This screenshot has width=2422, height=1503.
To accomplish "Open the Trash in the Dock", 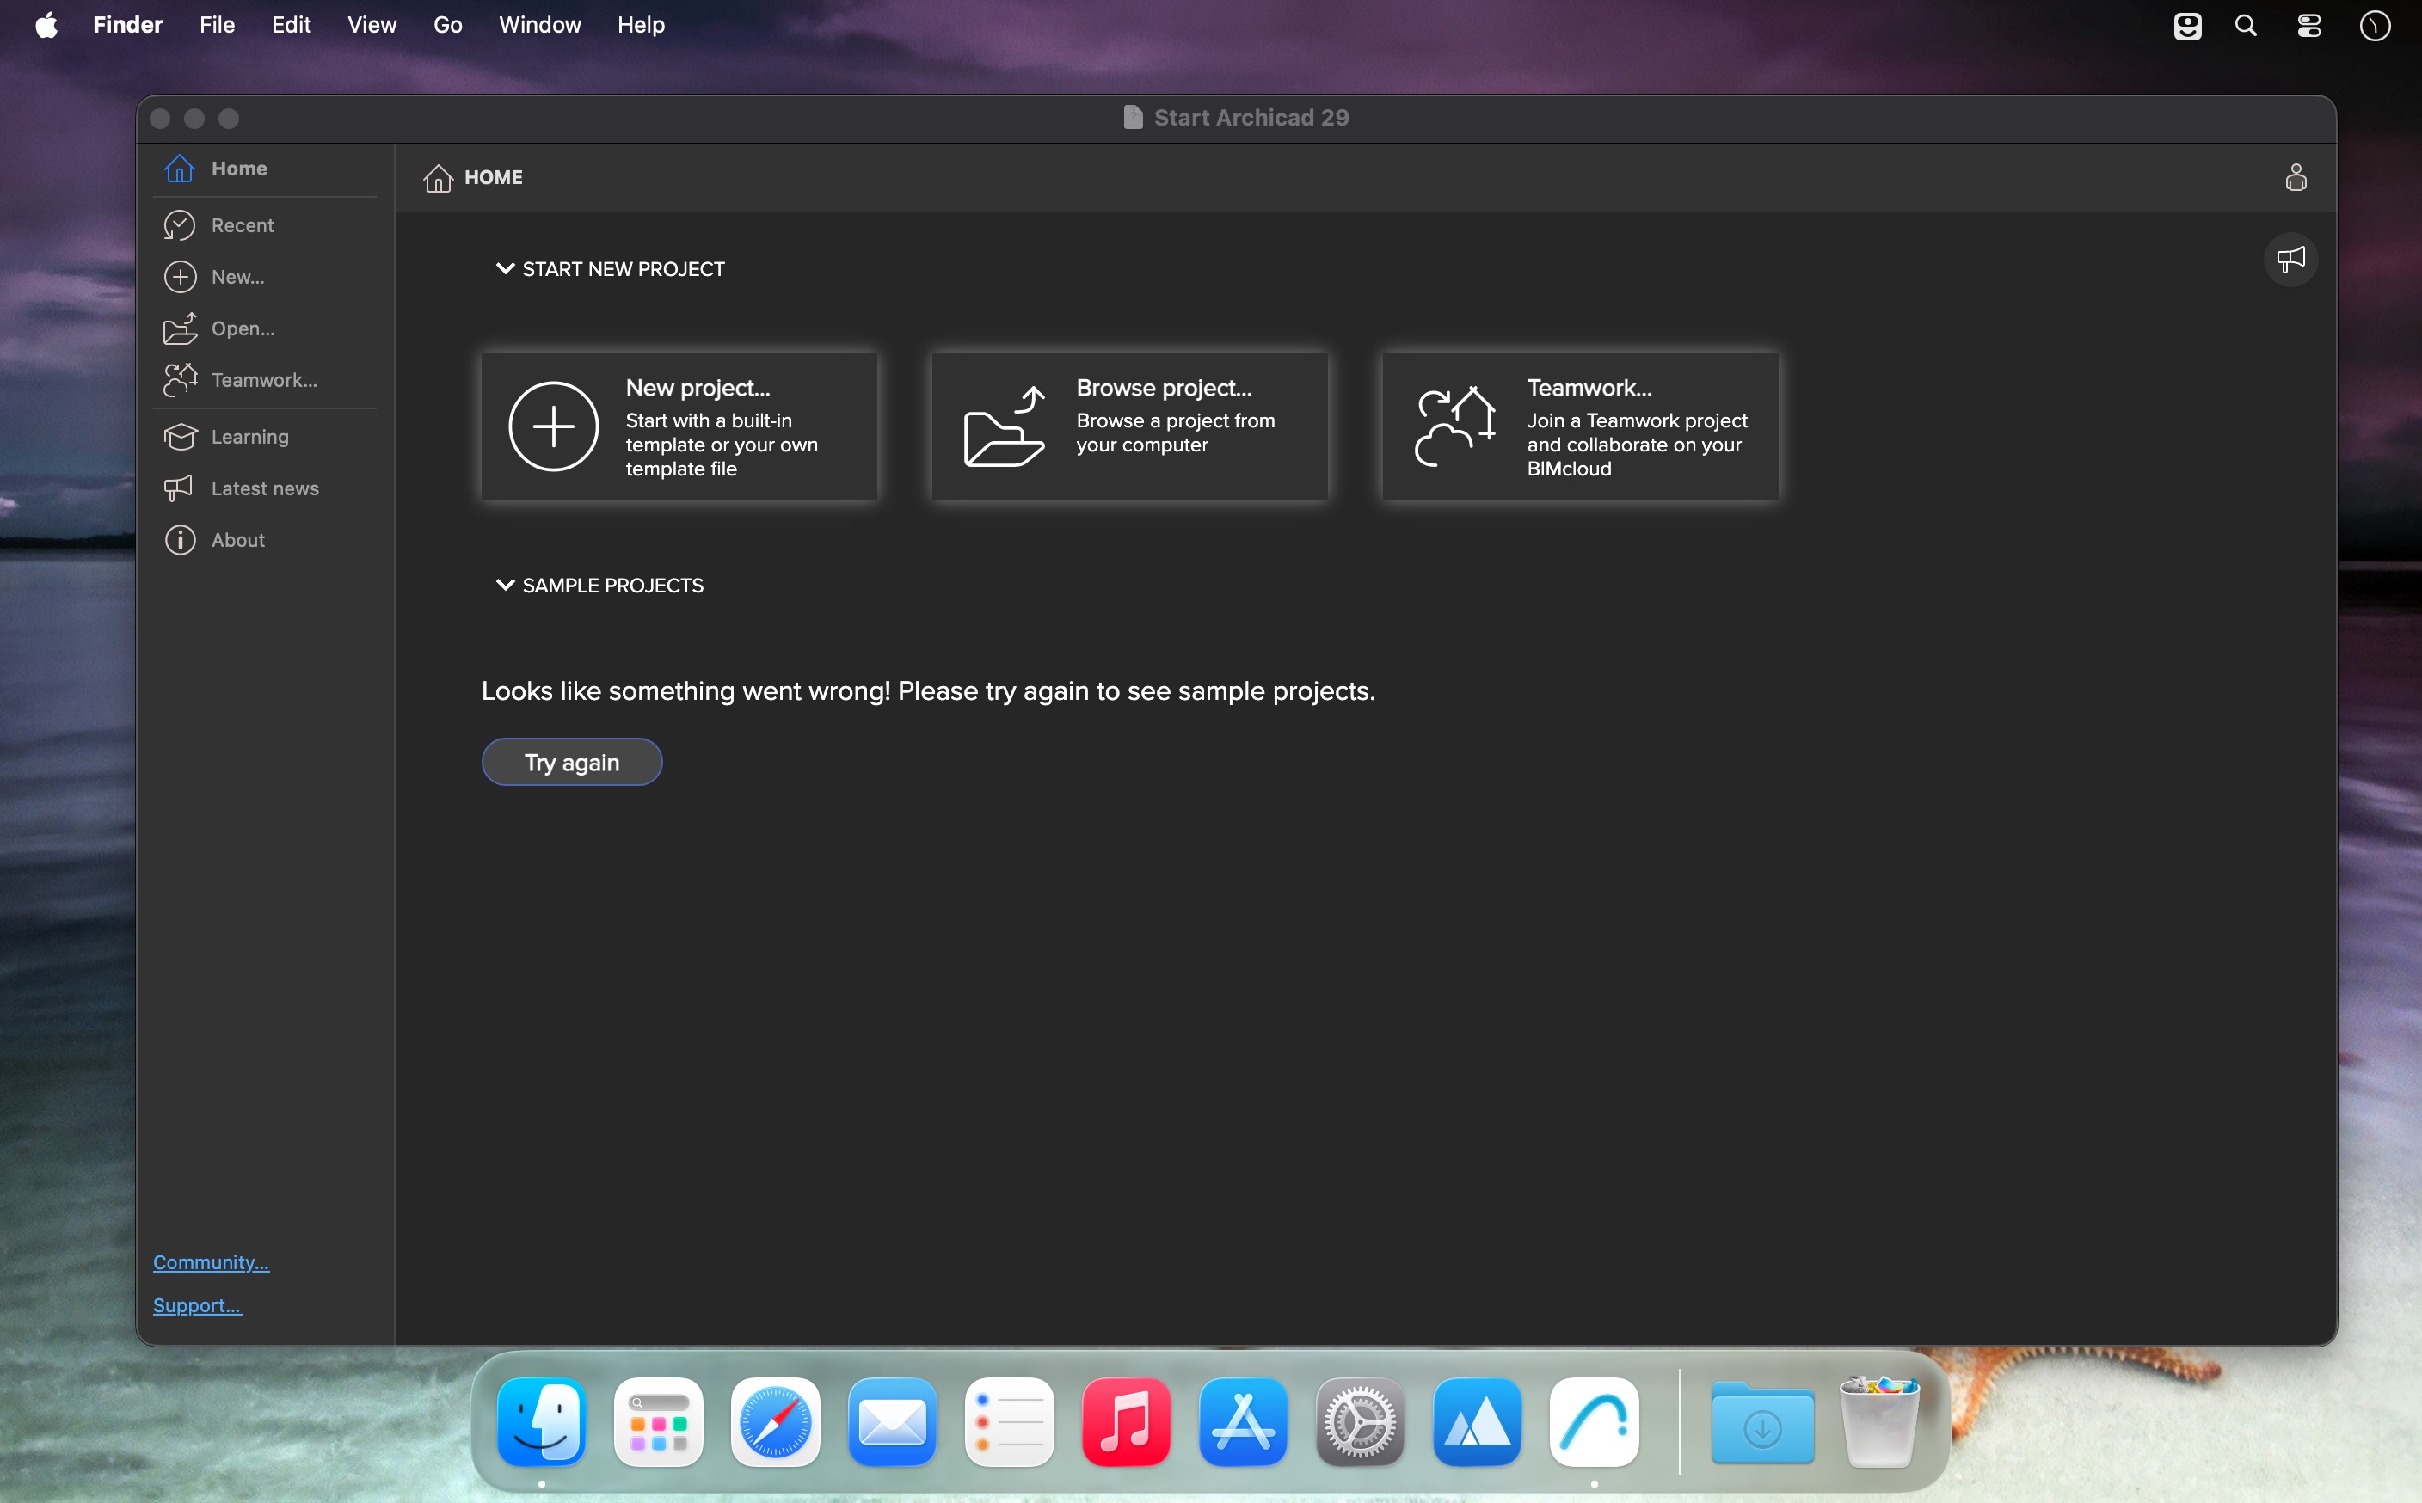I will (1879, 1422).
